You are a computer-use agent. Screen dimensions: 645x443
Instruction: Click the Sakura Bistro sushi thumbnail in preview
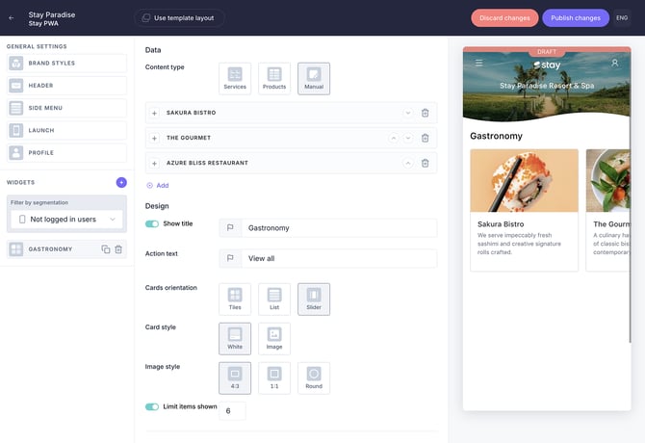pyautogui.click(x=524, y=181)
